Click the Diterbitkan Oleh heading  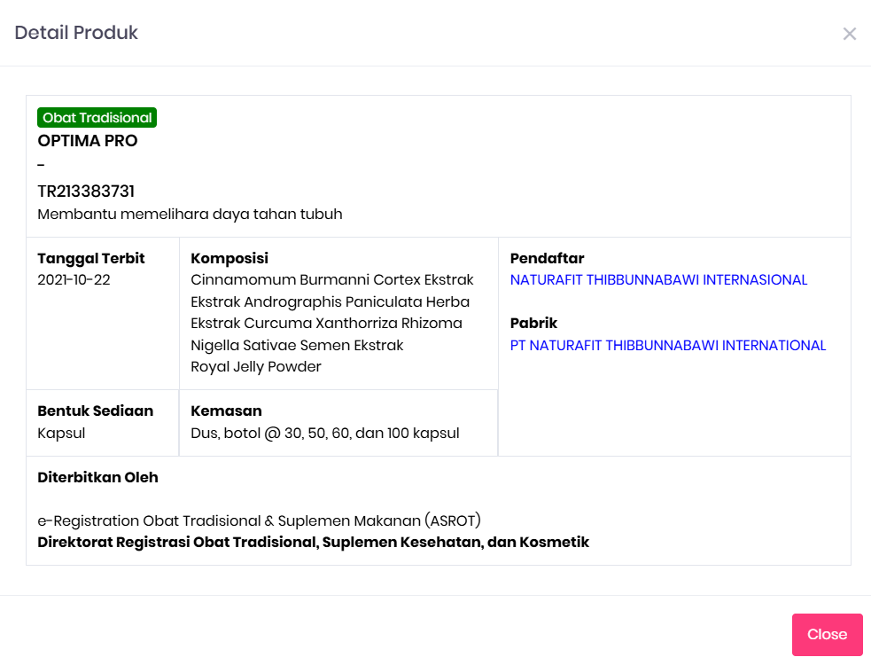97,477
